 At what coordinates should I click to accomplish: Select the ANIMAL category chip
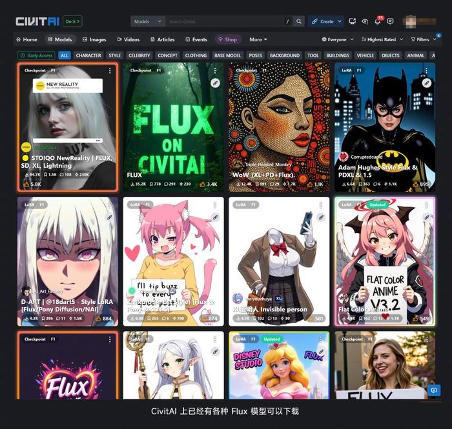415,55
